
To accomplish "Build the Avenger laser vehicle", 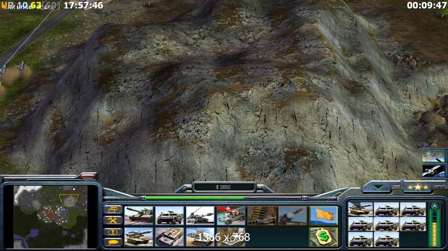I will click(231, 215).
